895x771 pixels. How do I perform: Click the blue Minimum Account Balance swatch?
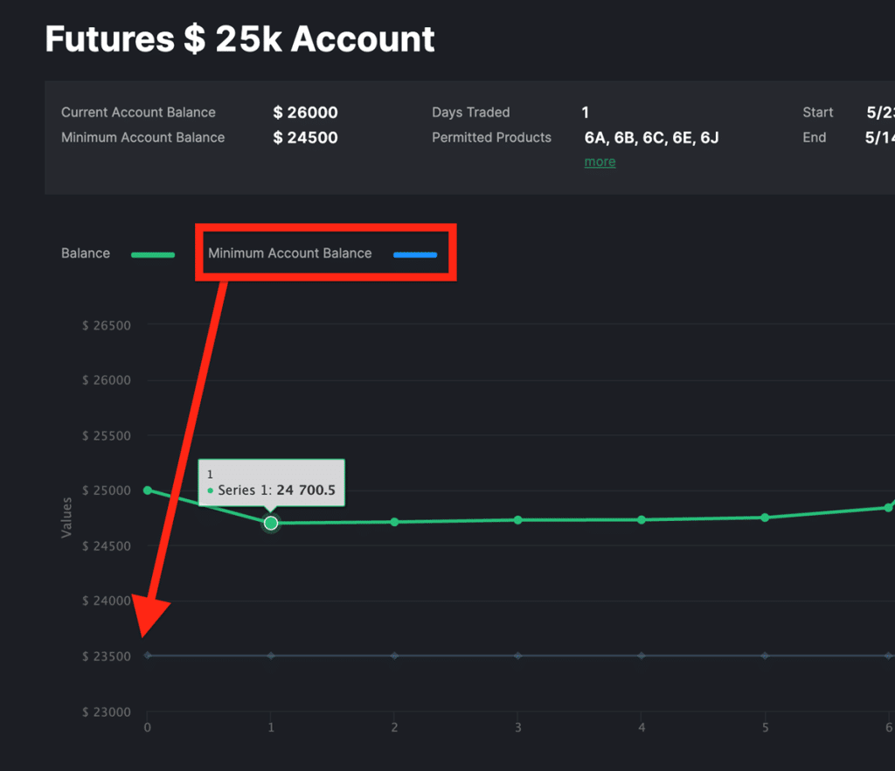pos(414,255)
